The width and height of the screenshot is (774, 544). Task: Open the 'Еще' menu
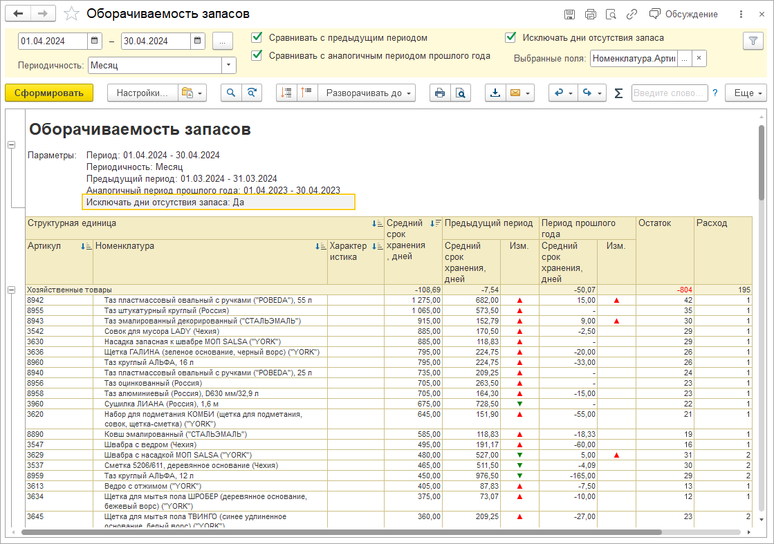click(746, 93)
